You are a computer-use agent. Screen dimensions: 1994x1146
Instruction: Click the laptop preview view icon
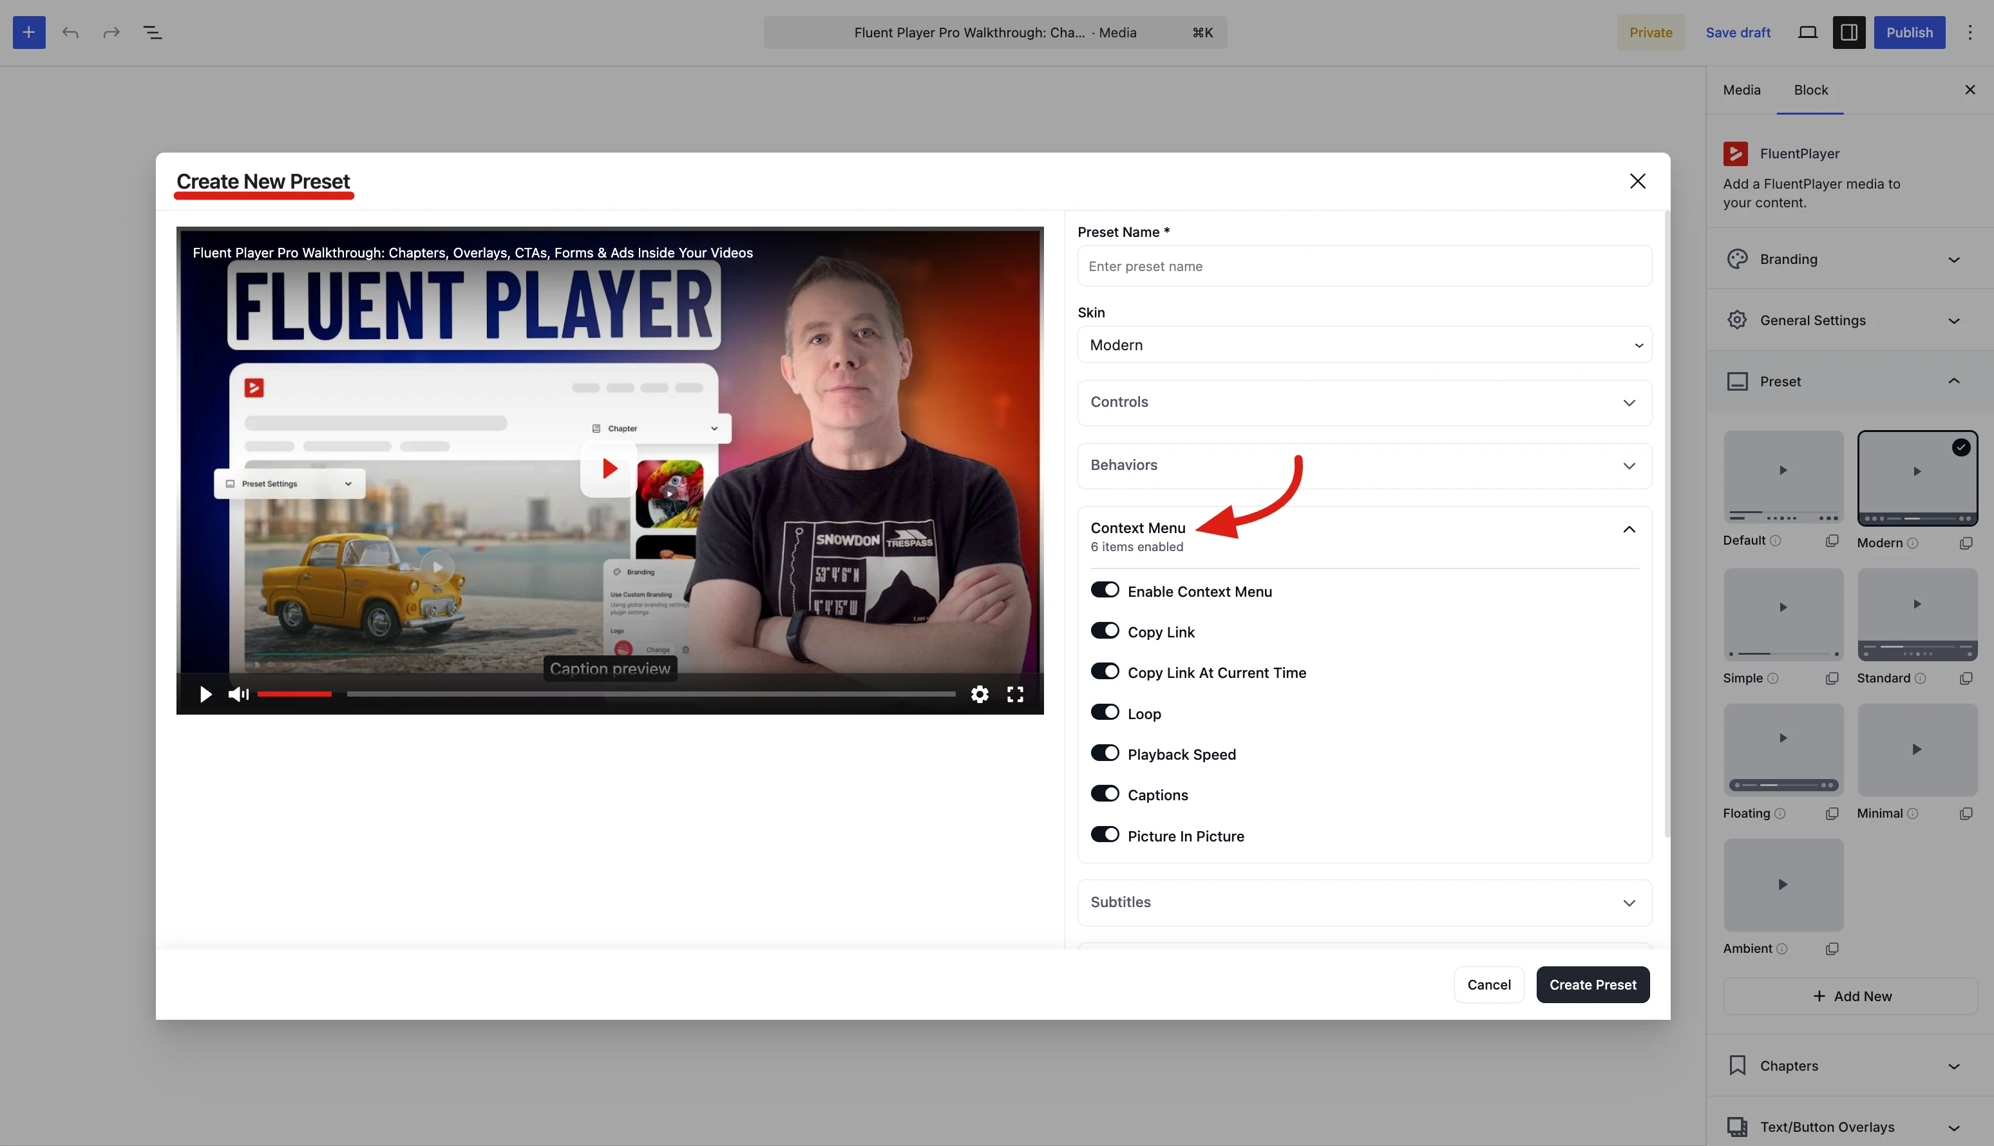pos(1807,32)
